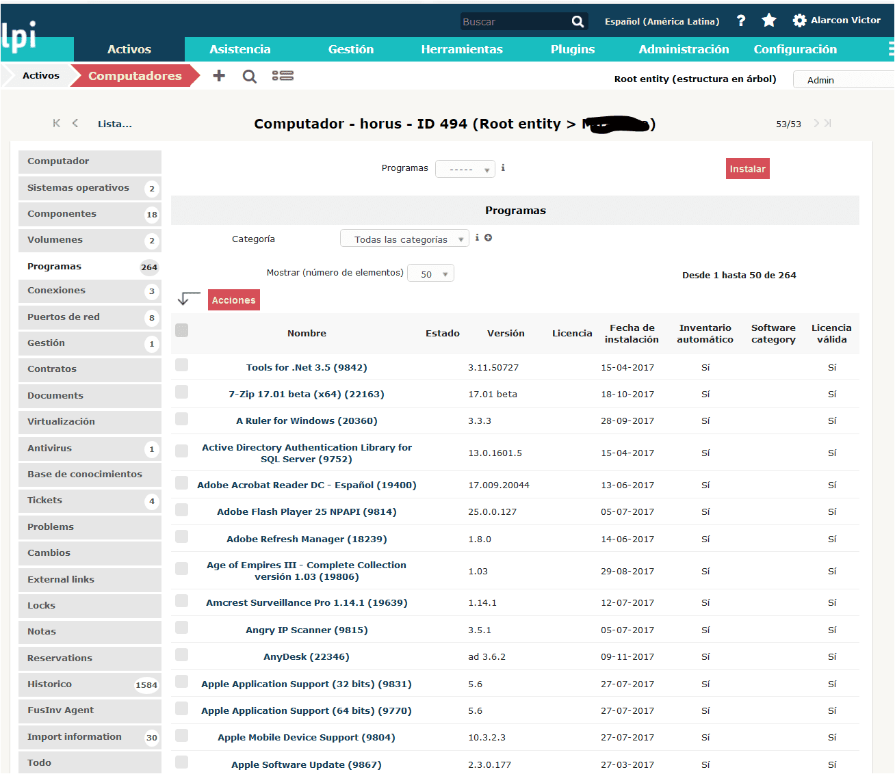Switch to the Tickets tab
The height and width of the screenshot is (774, 895).
coord(90,501)
